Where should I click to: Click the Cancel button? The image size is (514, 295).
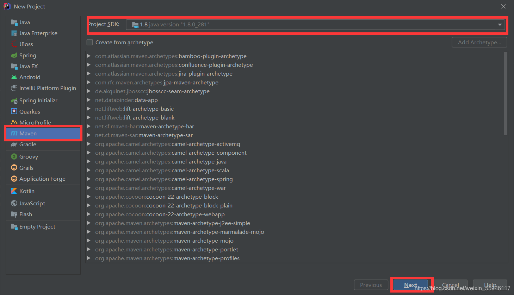[x=451, y=285]
